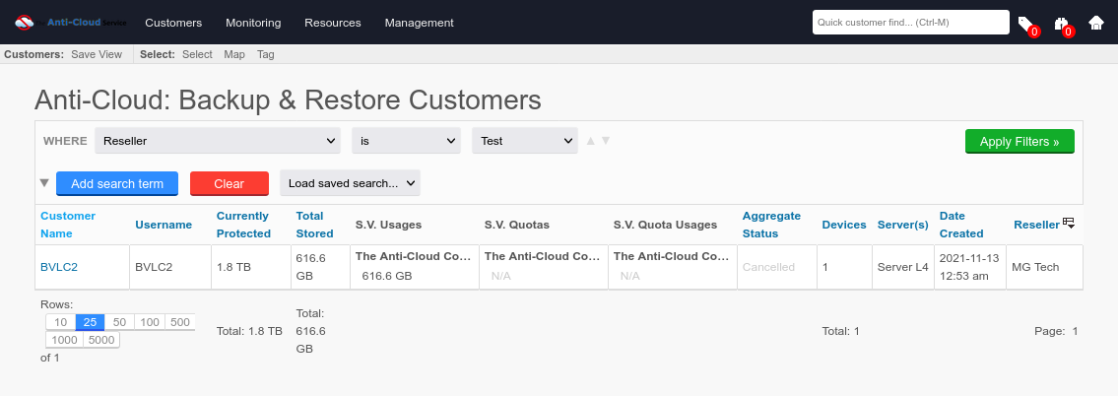1118x396 pixels.
Task: Open the Monitoring menu
Action: coord(253,22)
